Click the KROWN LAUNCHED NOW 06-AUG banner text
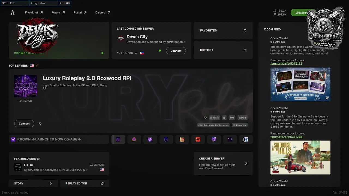This screenshot has width=349, height=196. click(x=49, y=139)
